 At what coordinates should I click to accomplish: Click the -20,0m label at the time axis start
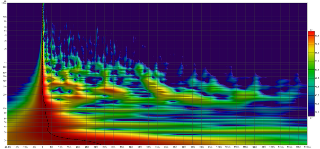point(7,147)
